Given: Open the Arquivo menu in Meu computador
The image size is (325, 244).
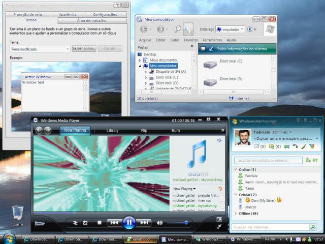Looking at the screenshot, I should click(x=145, y=40).
